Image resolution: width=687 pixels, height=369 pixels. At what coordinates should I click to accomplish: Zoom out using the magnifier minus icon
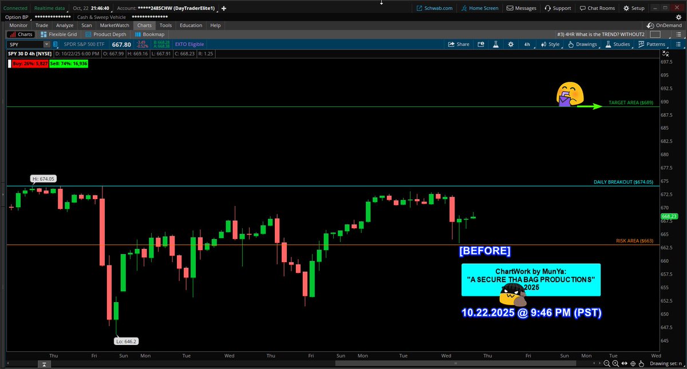[607, 364]
